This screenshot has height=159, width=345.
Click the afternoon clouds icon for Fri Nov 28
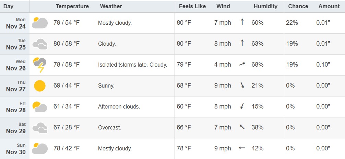[40, 107]
